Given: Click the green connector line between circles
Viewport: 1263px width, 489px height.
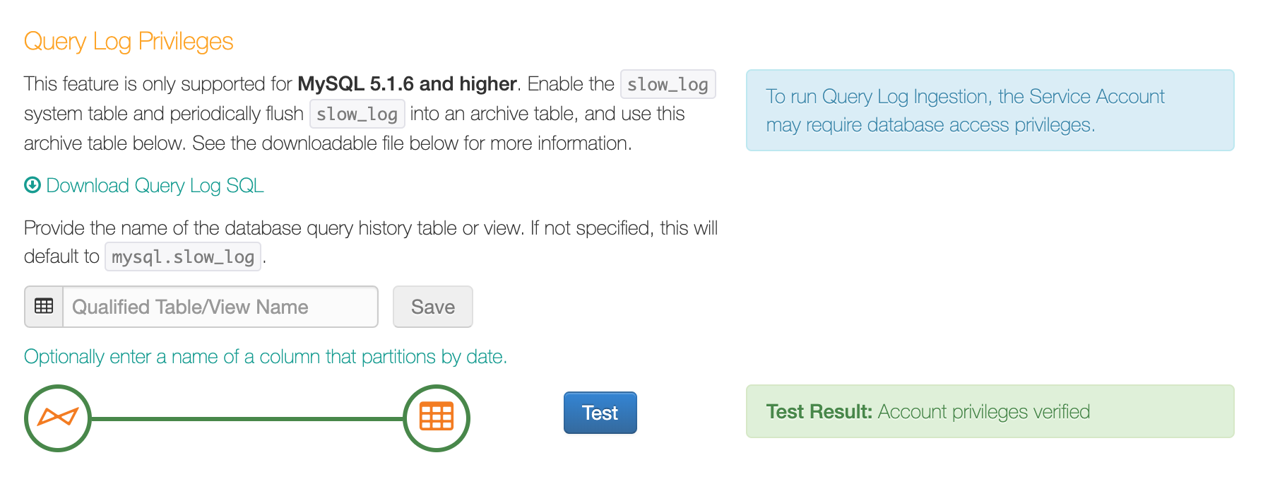Looking at the screenshot, I should tap(247, 418).
